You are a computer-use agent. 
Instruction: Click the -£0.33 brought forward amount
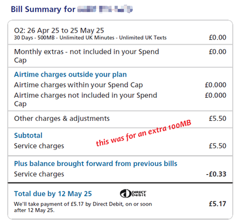click(x=216, y=174)
